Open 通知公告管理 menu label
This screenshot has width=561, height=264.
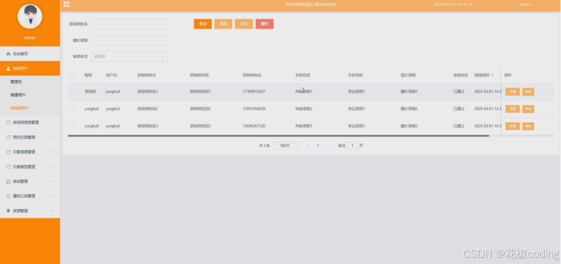[24, 196]
